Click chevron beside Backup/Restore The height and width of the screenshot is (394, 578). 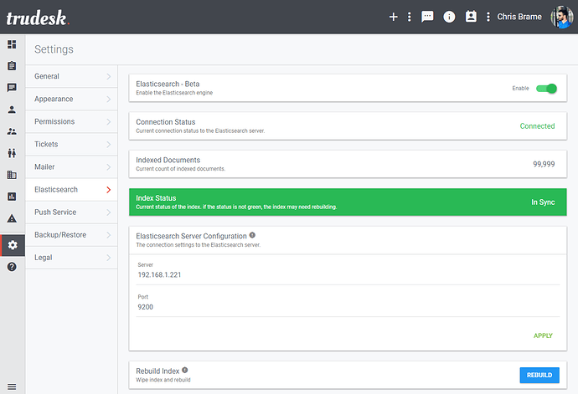click(x=108, y=235)
